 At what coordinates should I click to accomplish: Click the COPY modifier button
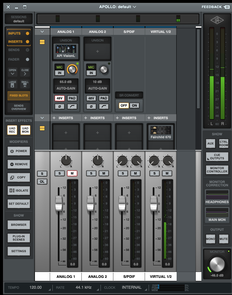point(19,177)
